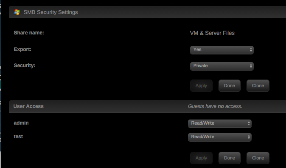This screenshot has height=168, width=286.
Task: Click Apply in the SMB Security section
Action: [201, 85]
